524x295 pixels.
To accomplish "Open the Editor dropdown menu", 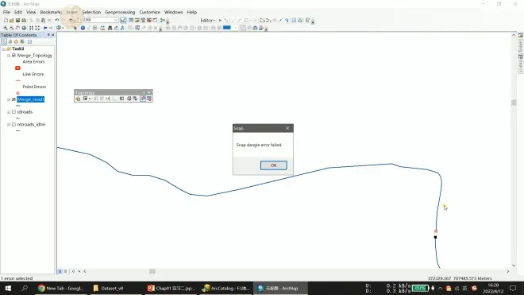I will (207, 21).
